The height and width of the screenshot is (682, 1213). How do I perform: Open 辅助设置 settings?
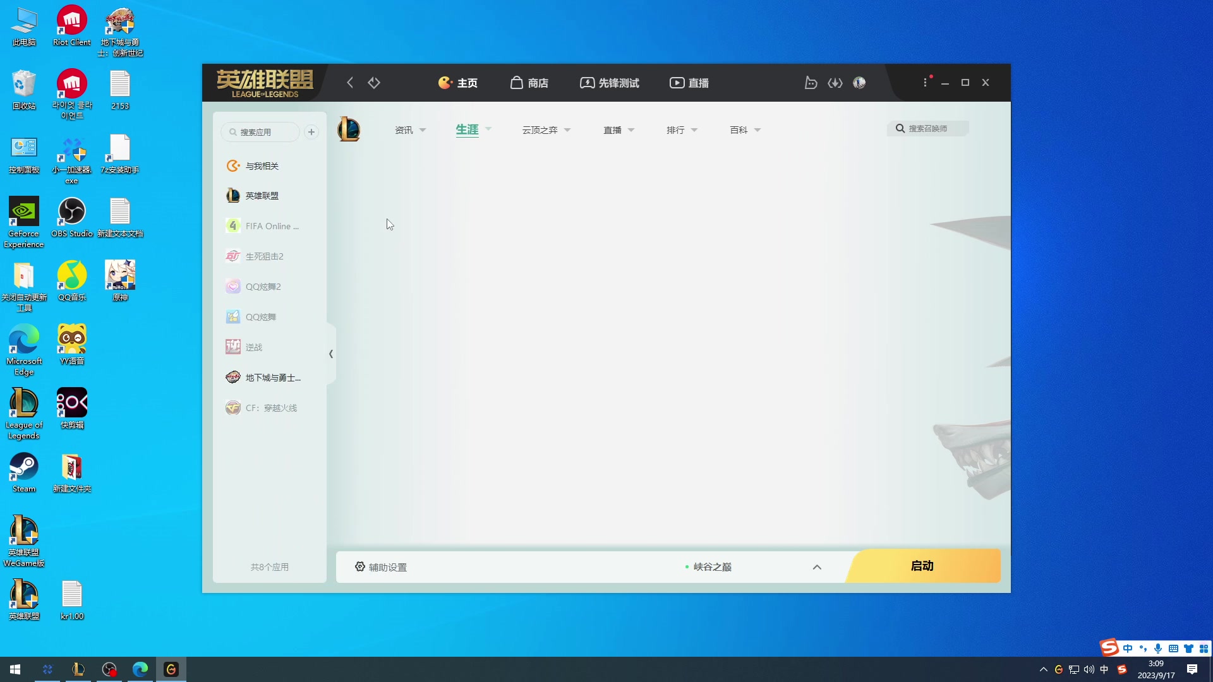click(x=381, y=567)
